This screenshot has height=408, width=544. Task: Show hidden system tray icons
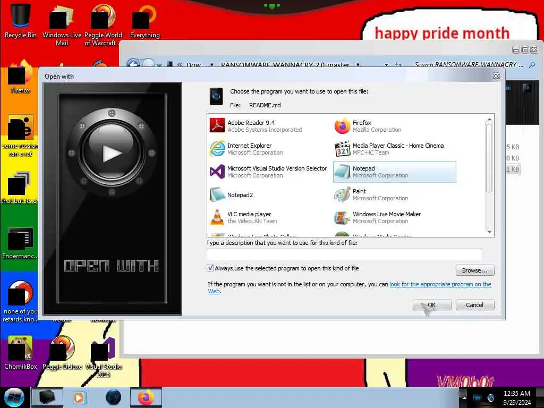(x=464, y=398)
